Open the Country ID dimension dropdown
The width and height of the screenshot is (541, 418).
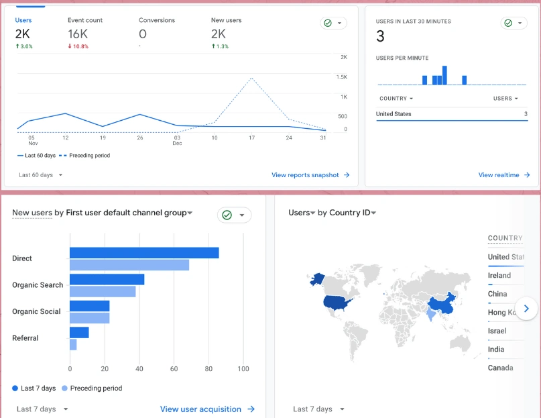tap(350, 213)
